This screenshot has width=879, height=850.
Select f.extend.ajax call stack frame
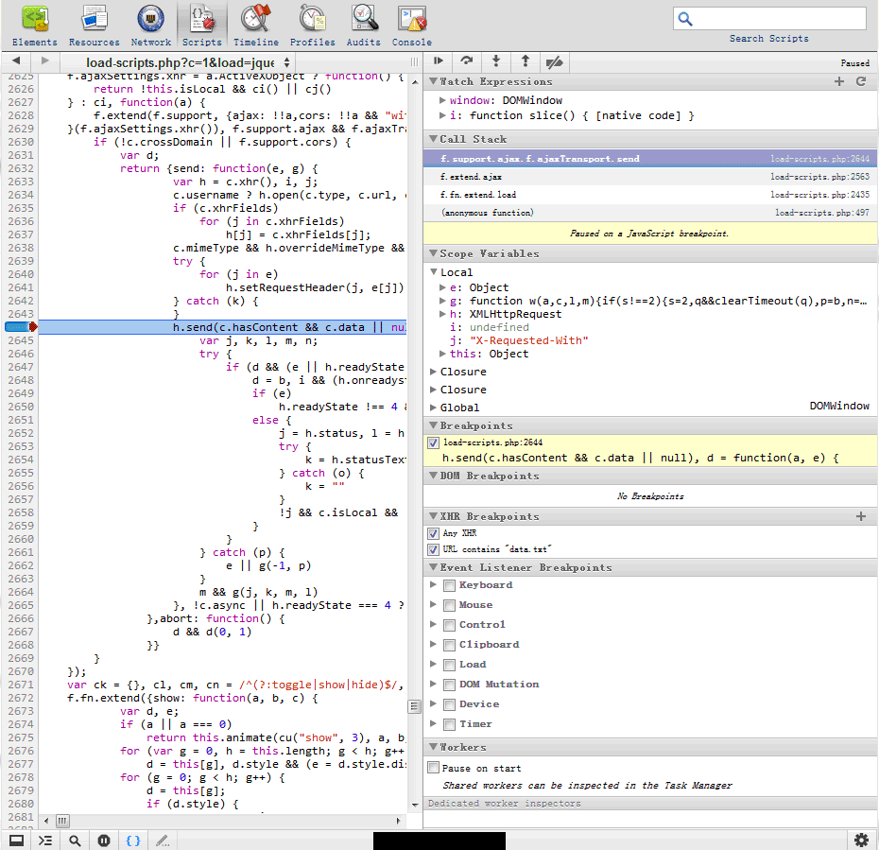(x=650, y=177)
